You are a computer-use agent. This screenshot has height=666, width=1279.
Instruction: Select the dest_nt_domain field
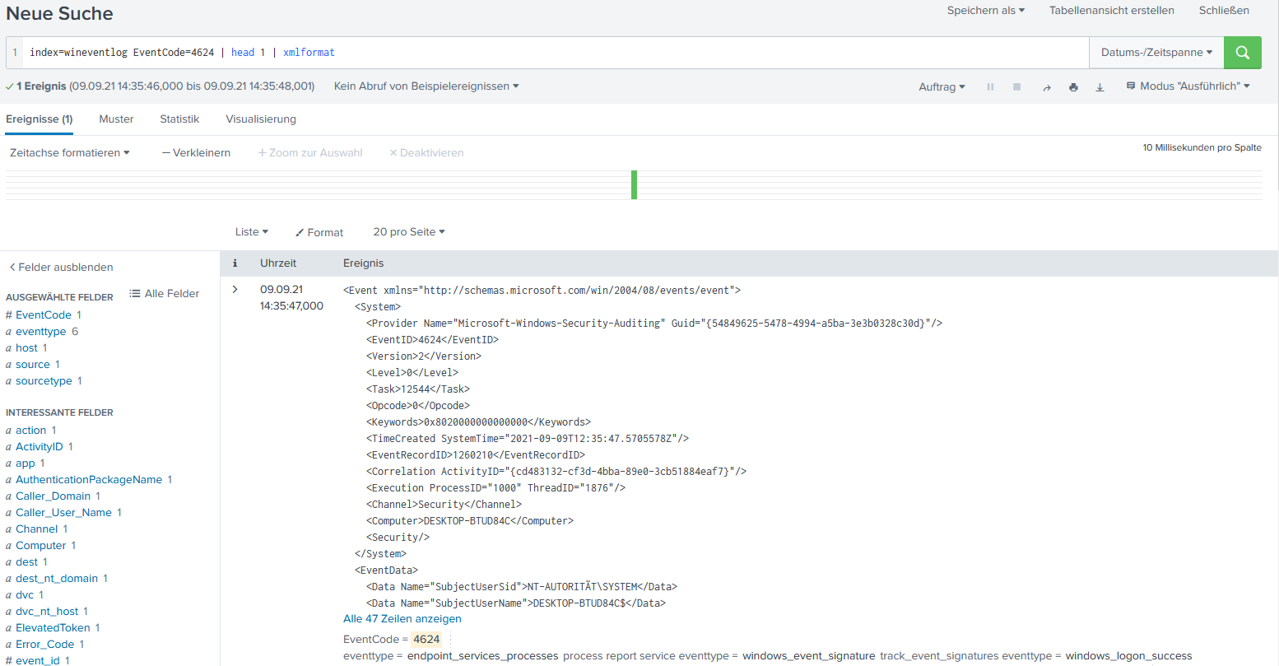pos(57,579)
